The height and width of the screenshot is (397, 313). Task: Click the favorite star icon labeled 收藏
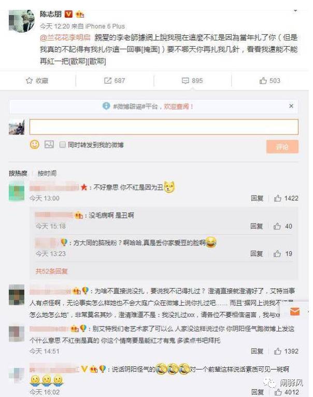coord(29,80)
